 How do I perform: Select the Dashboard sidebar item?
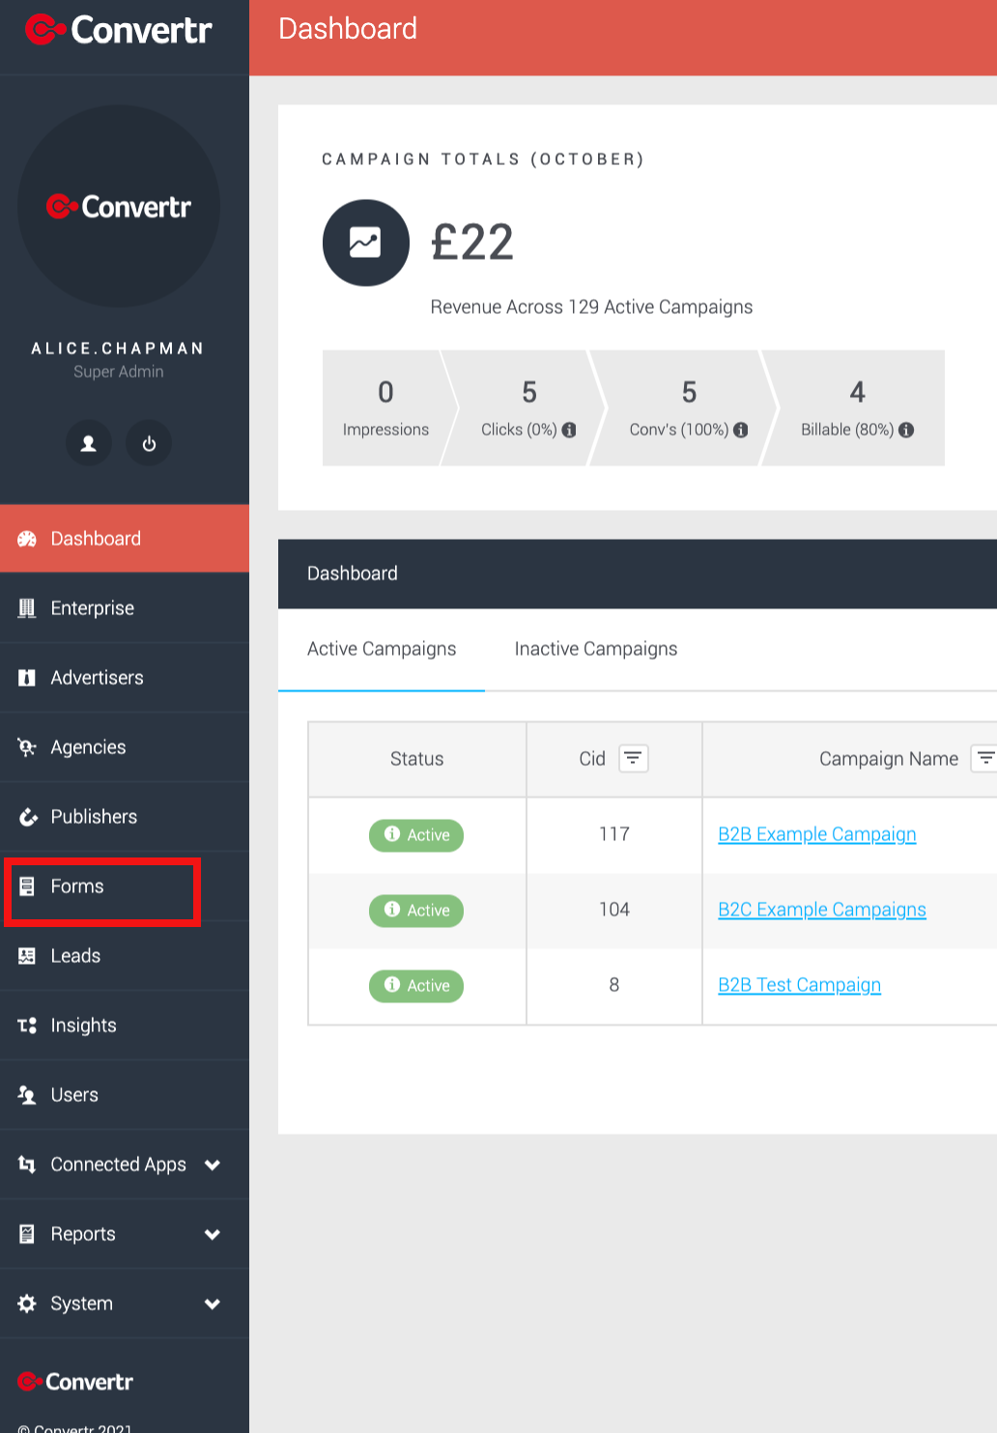[125, 539]
